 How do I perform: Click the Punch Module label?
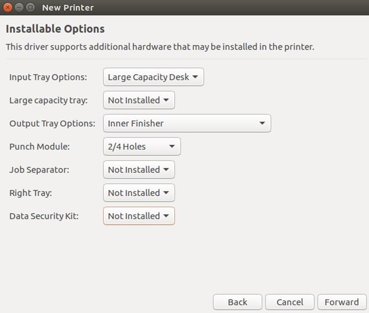pyautogui.click(x=40, y=146)
